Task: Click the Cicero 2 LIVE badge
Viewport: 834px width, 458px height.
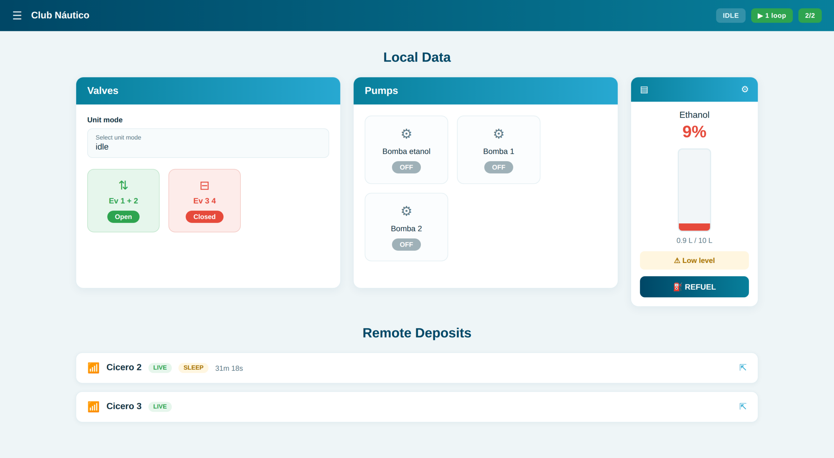Action: (160, 368)
